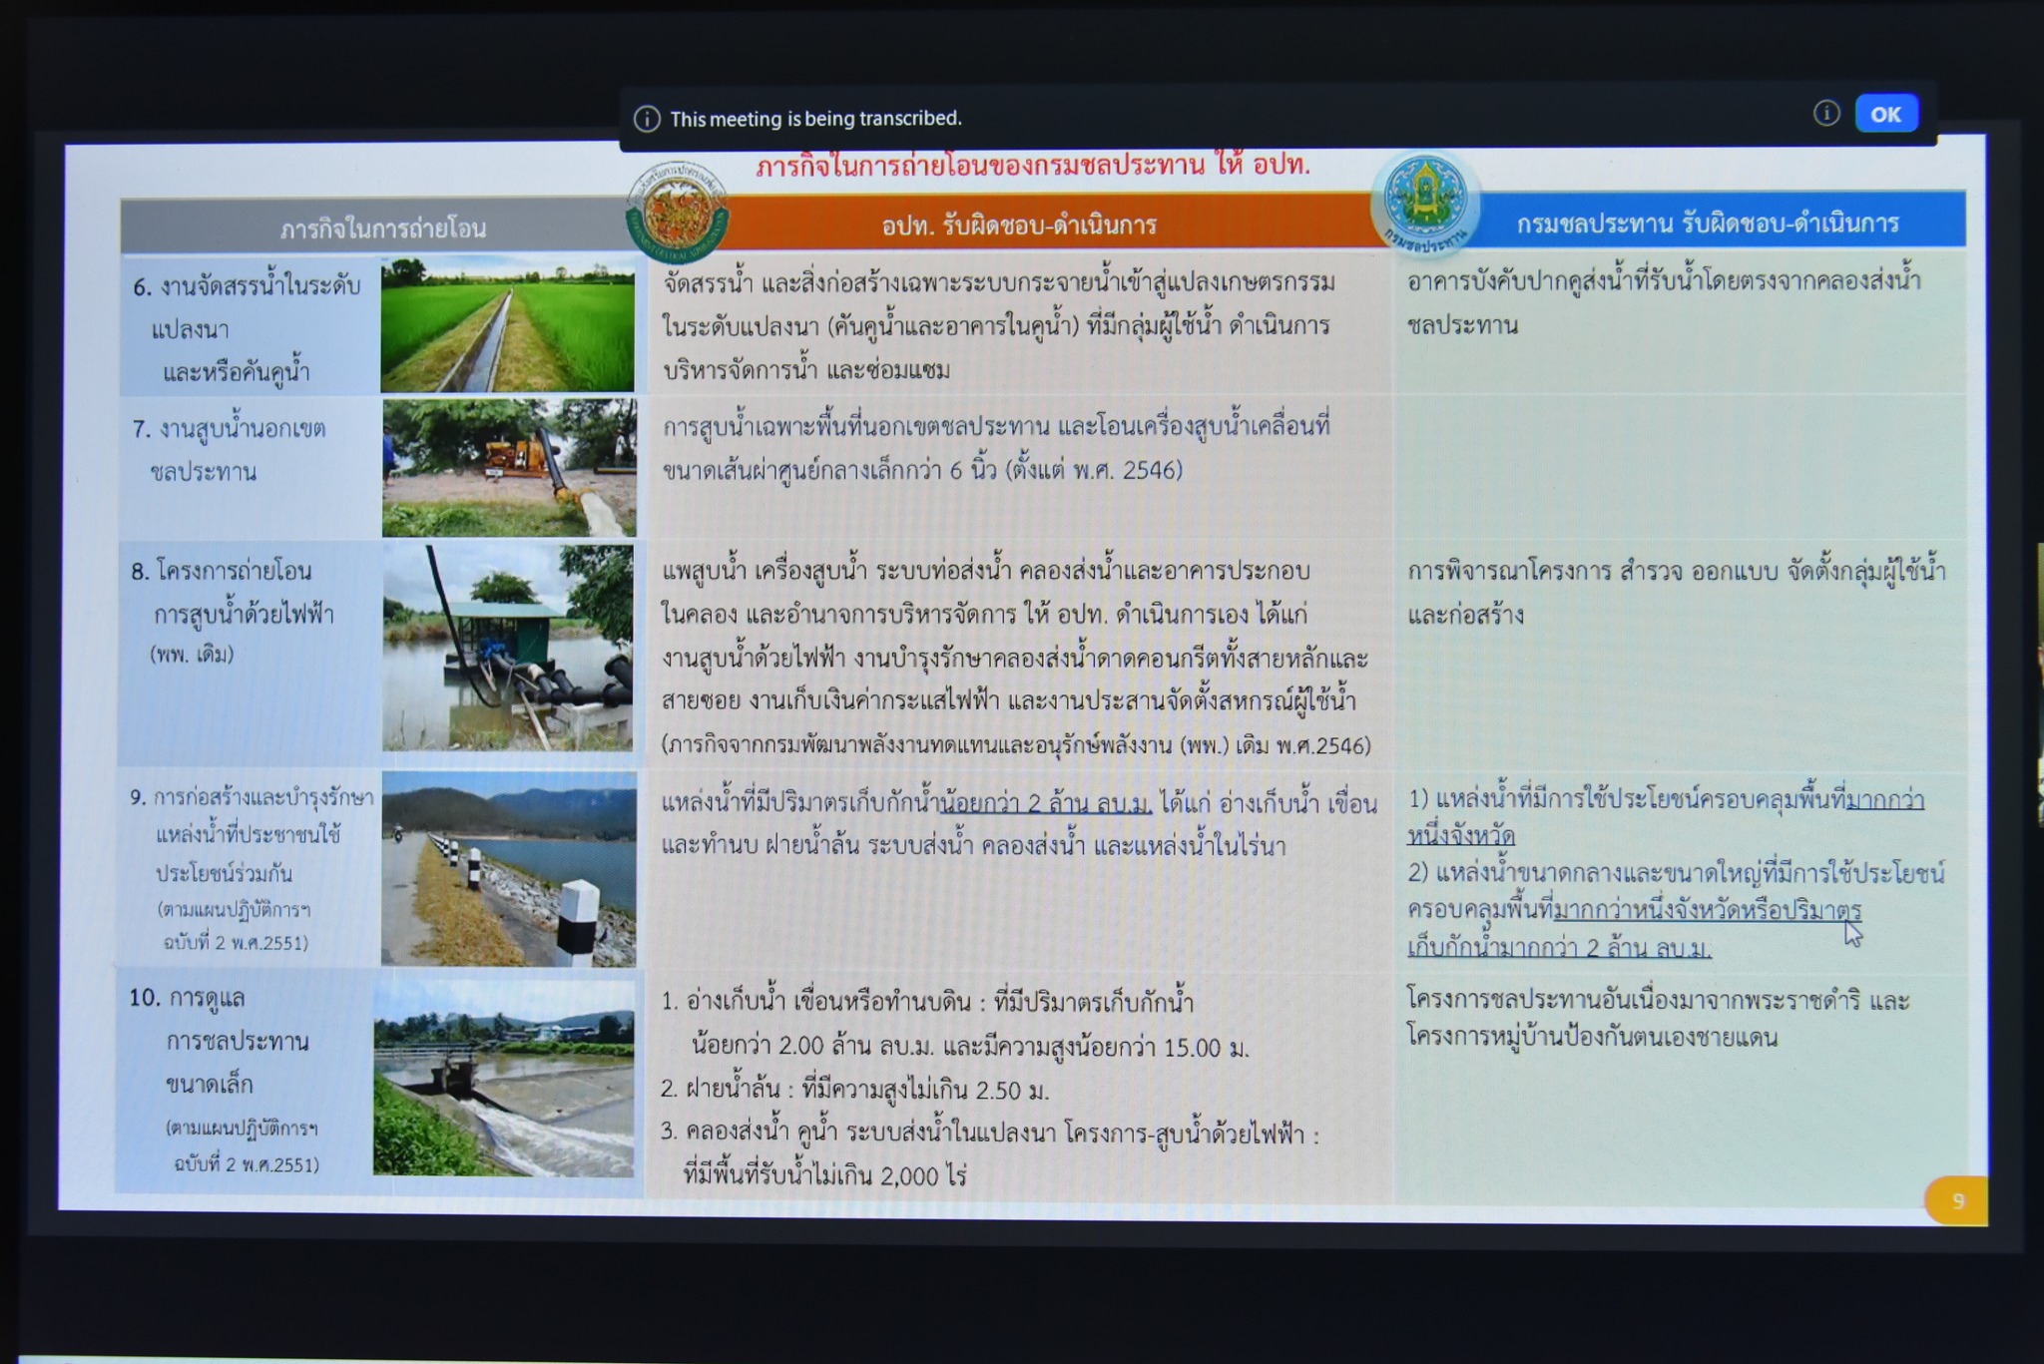Select the mobile water pump photo in row 7
The width and height of the screenshot is (2044, 1364).
click(x=508, y=467)
